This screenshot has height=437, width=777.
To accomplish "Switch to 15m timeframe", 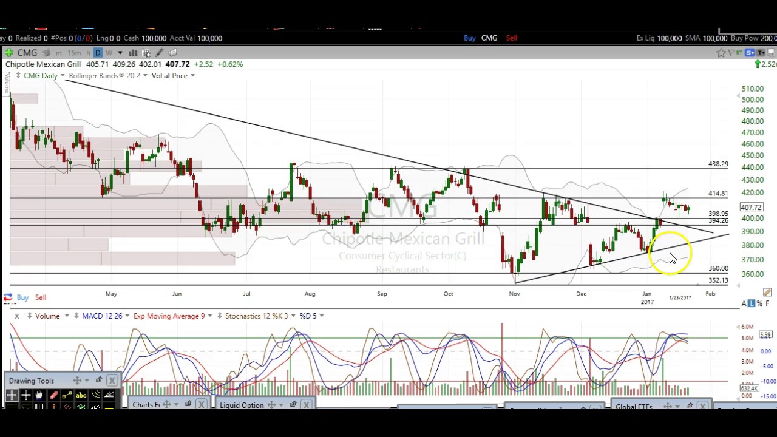I will 74,53.
